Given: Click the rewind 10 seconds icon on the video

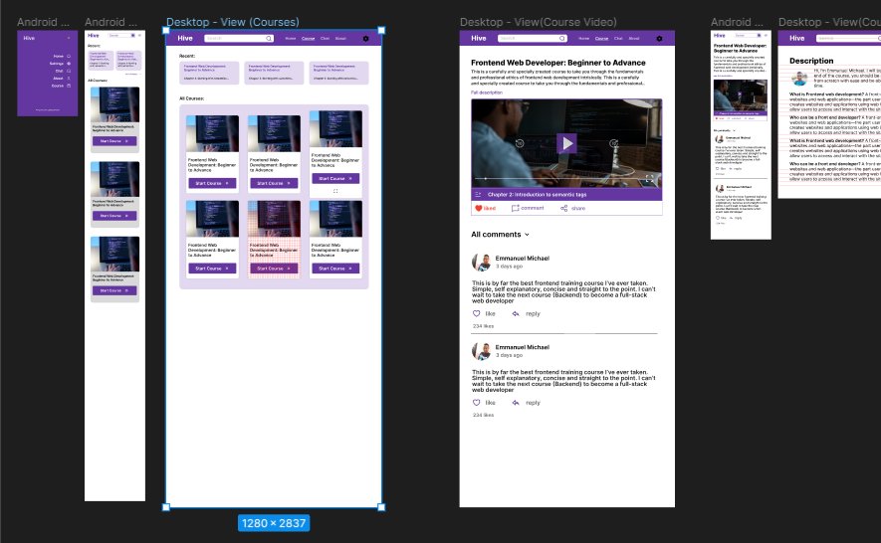Looking at the screenshot, I should click(520, 143).
